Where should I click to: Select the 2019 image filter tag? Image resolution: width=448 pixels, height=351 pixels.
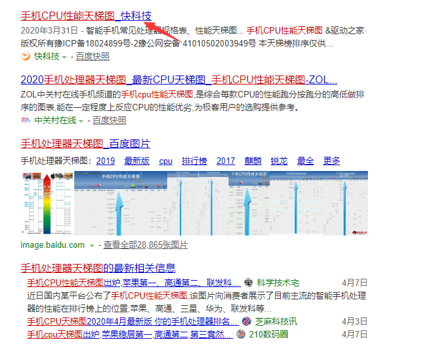click(x=105, y=161)
